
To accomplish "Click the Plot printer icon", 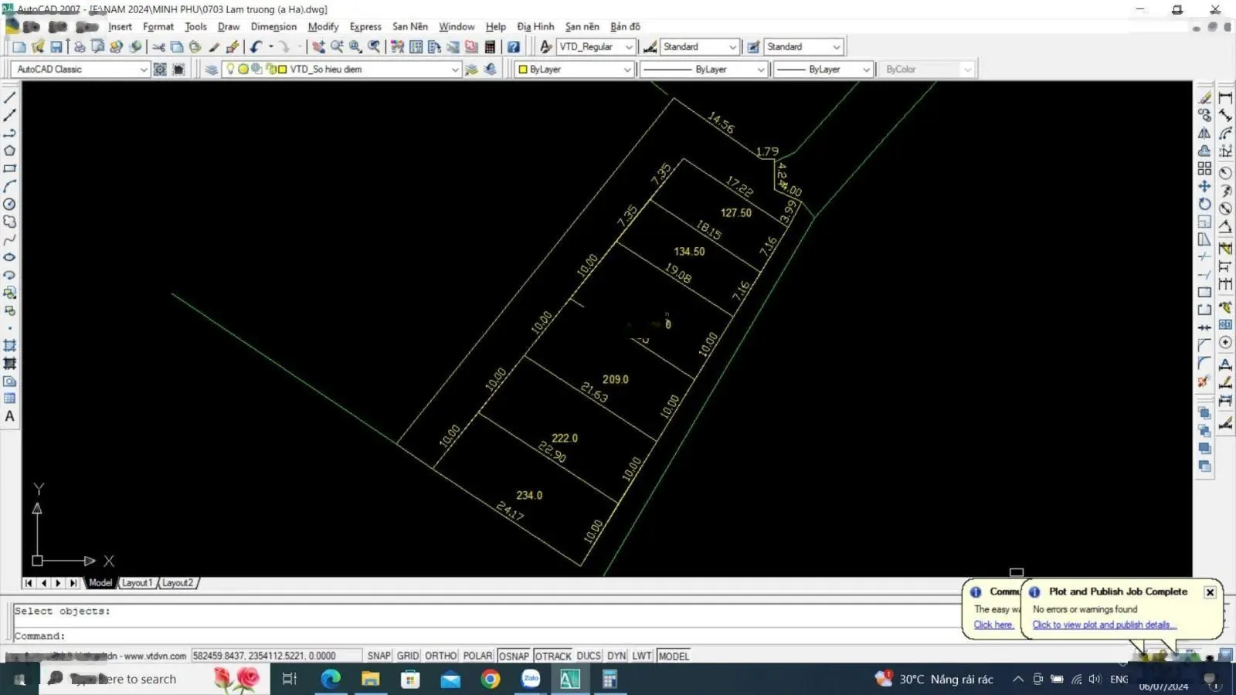I will [80, 47].
